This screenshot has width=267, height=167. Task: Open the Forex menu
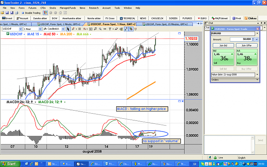pos(22,8)
